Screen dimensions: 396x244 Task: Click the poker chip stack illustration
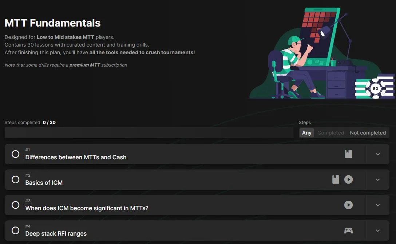(375, 87)
